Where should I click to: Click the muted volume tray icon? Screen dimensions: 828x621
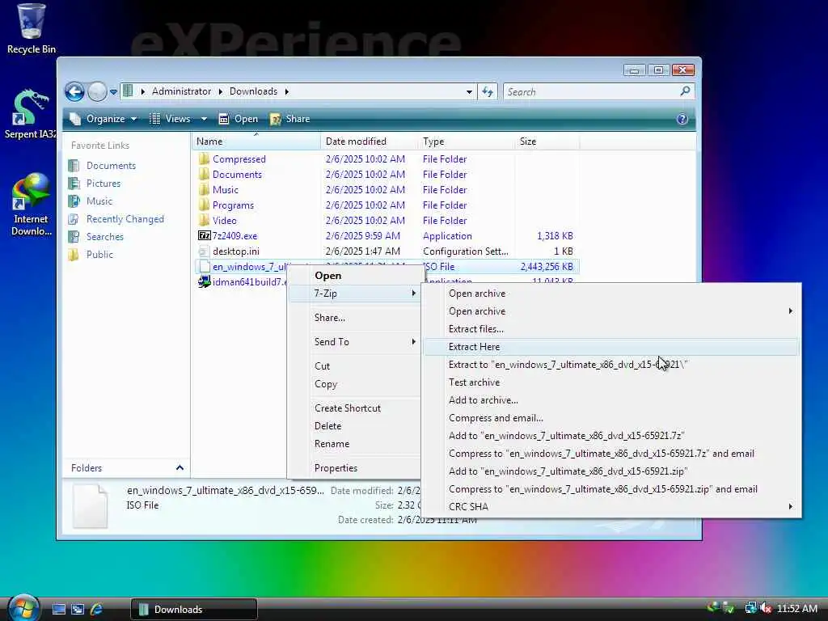(x=767, y=608)
